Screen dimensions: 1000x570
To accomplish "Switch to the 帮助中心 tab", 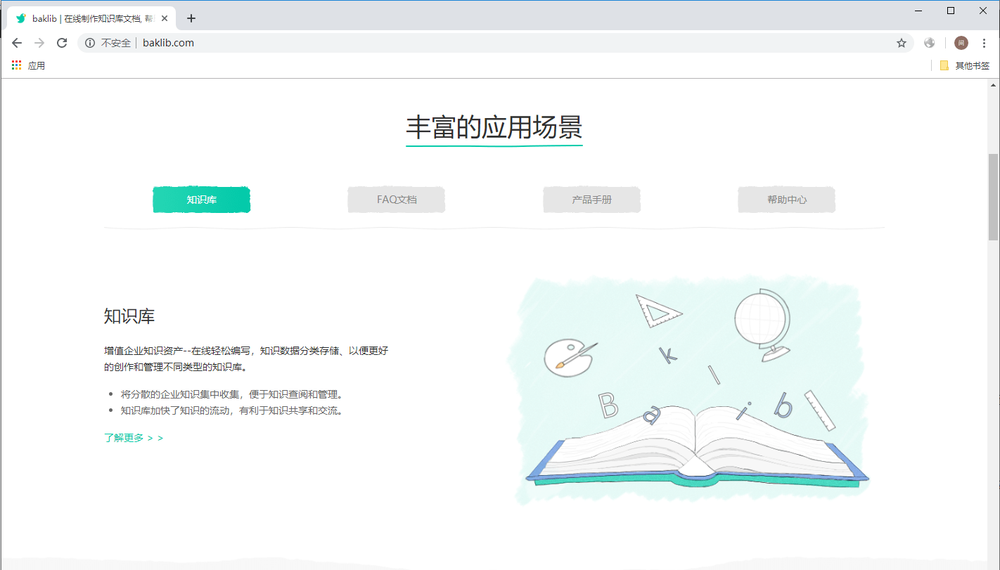I will 787,200.
